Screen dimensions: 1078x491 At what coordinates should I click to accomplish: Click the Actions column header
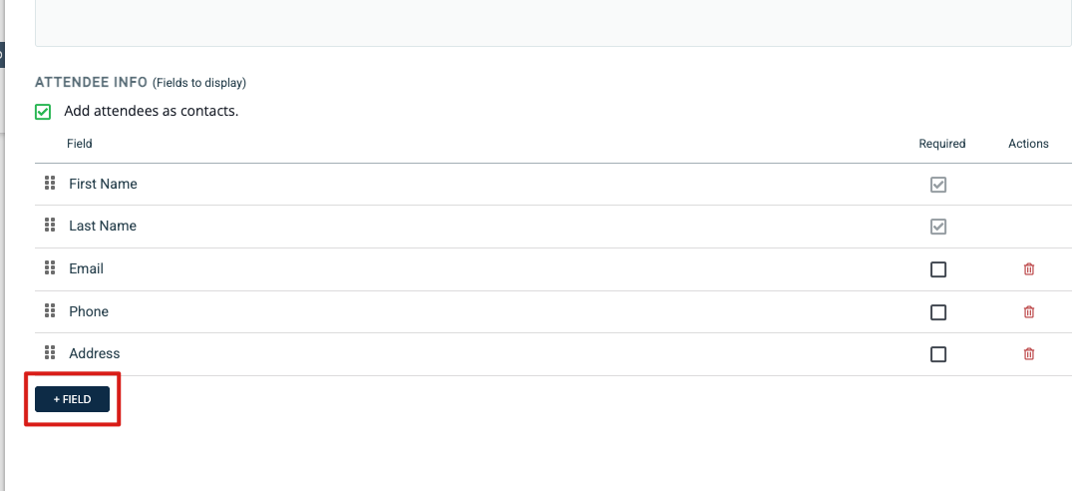point(1028,144)
